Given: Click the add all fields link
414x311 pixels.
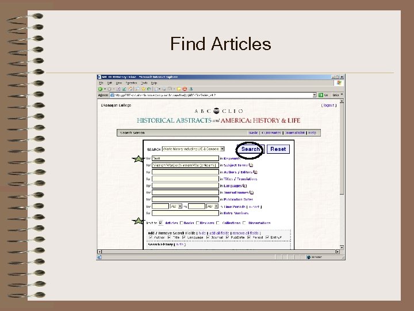Looking at the screenshot, I should [x=219, y=233].
